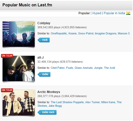Click the ON TOUR badge on alt-J
The height and width of the screenshot is (121, 133).
pos(7,56)
